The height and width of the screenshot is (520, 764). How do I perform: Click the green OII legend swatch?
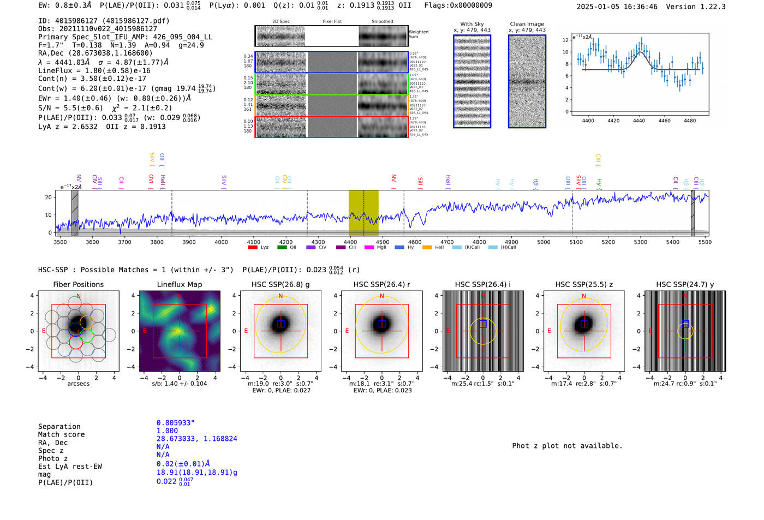pos(282,247)
